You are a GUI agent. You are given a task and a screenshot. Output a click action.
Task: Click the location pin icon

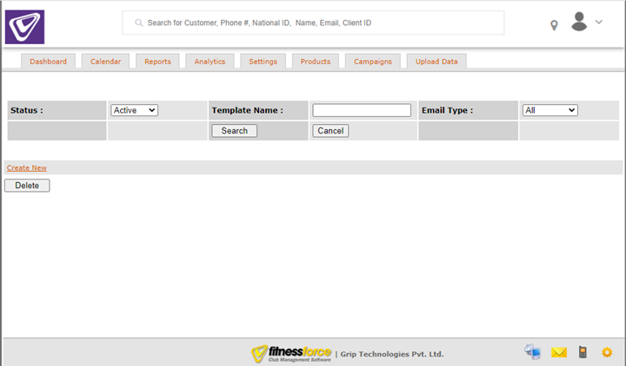click(554, 25)
